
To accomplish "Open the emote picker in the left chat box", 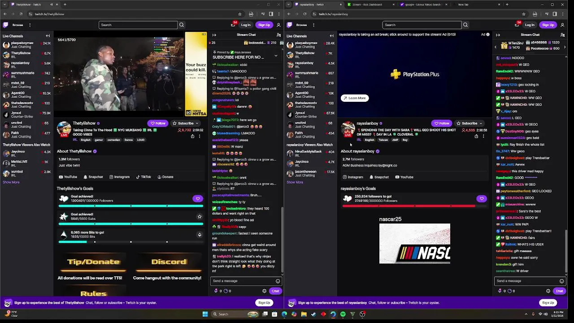I will 278,281.
